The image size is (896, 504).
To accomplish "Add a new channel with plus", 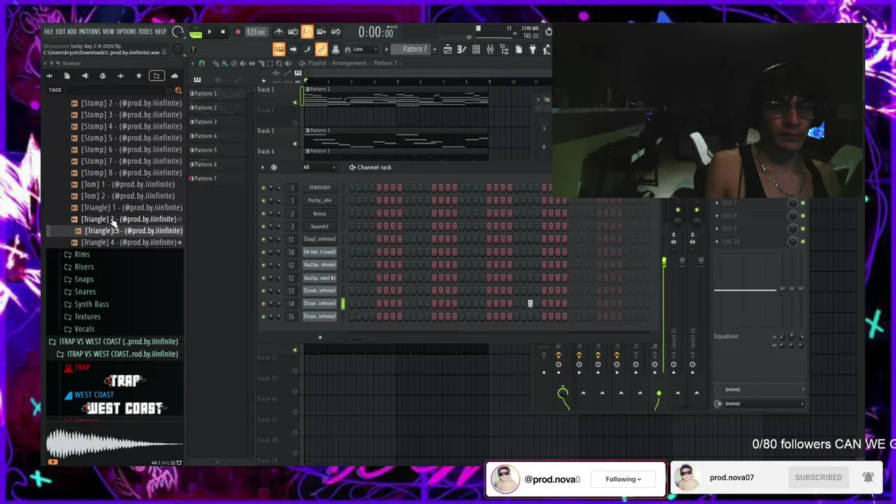I will (x=320, y=337).
